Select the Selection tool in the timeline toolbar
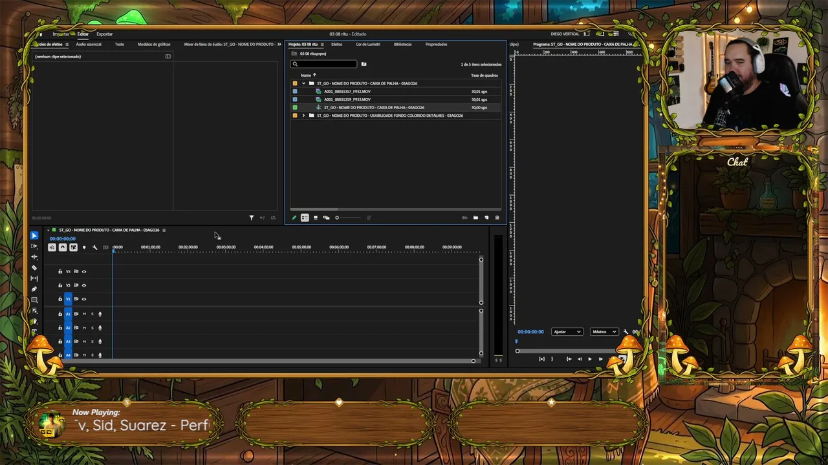The height and width of the screenshot is (465, 828). (x=34, y=236)
